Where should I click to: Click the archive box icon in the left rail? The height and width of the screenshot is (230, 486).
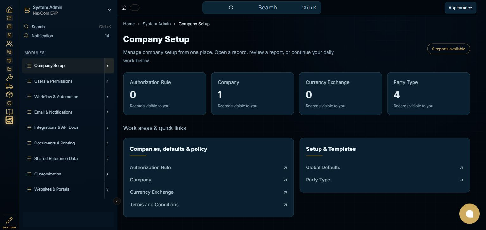(9, 18)
